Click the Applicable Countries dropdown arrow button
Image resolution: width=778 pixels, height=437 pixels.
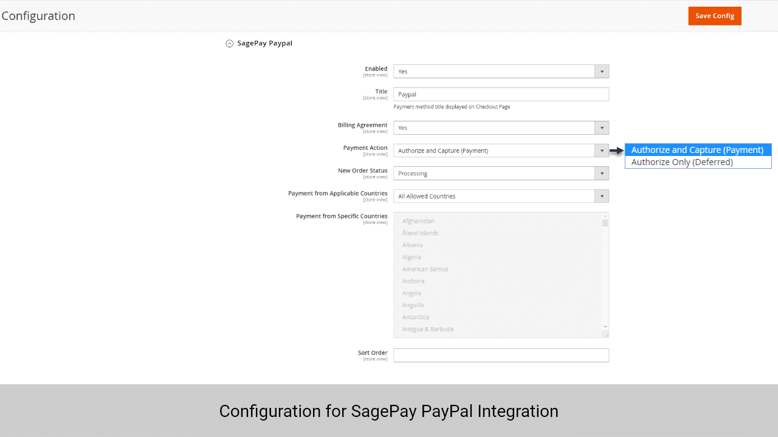coord(602,196)
